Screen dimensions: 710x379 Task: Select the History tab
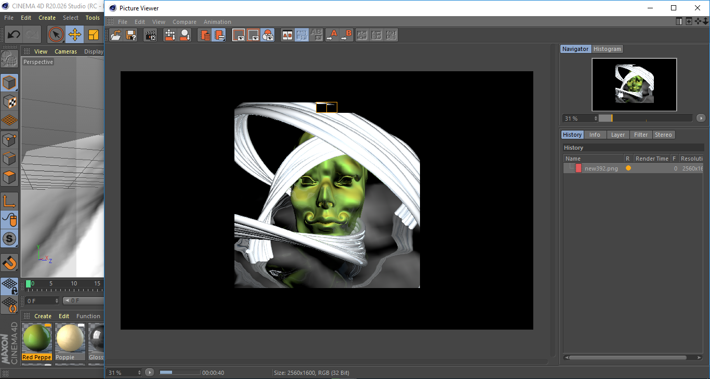click(572, 135)
